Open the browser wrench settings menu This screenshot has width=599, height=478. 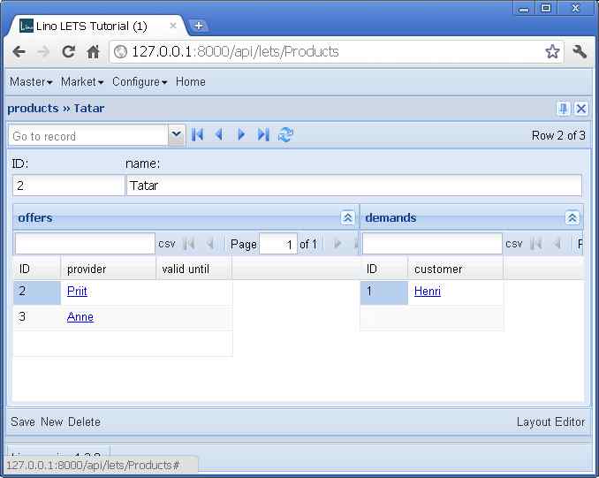point(580,51)
